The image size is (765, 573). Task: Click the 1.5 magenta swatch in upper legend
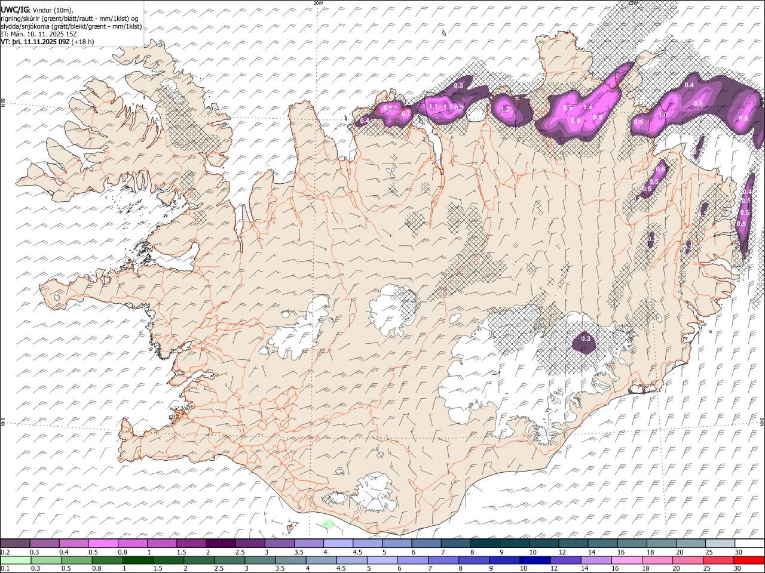tap(191, 543)
